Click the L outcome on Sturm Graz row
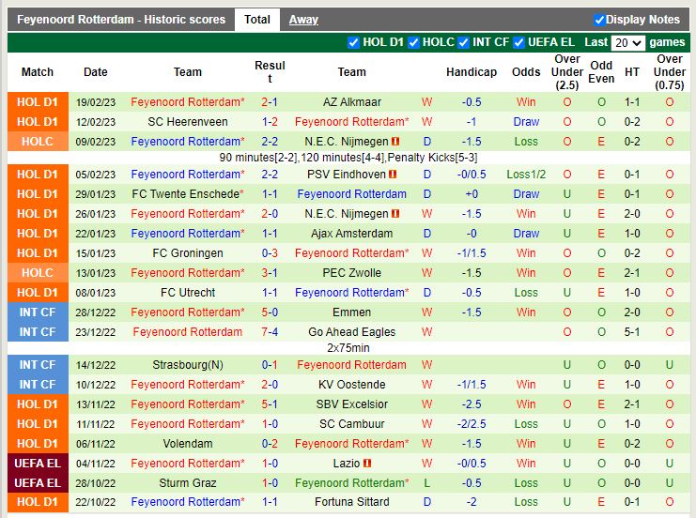696x518 pixels. (x=427, y=483)
